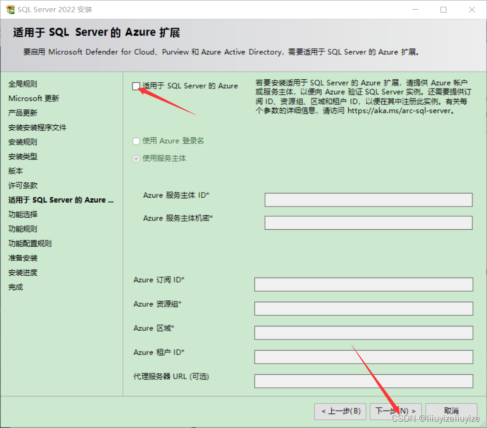
Task: Select the 版本 step in sidebar
Action: point(15,171)
